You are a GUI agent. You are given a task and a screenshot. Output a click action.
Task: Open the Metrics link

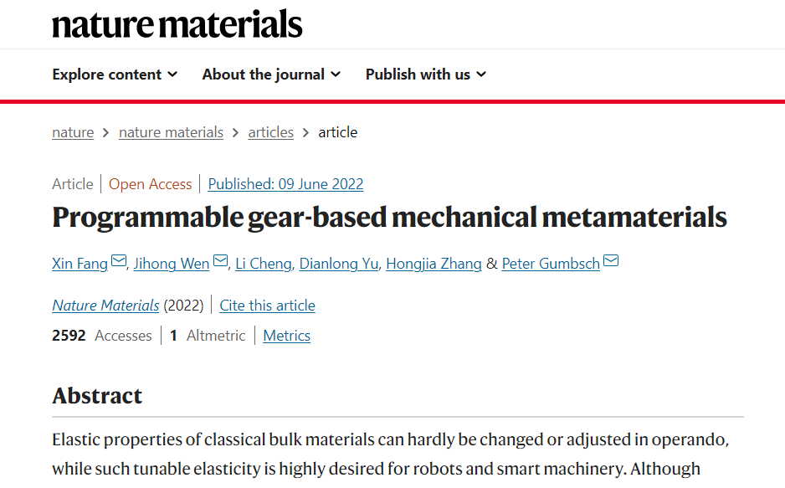click(x=287, y=336)
